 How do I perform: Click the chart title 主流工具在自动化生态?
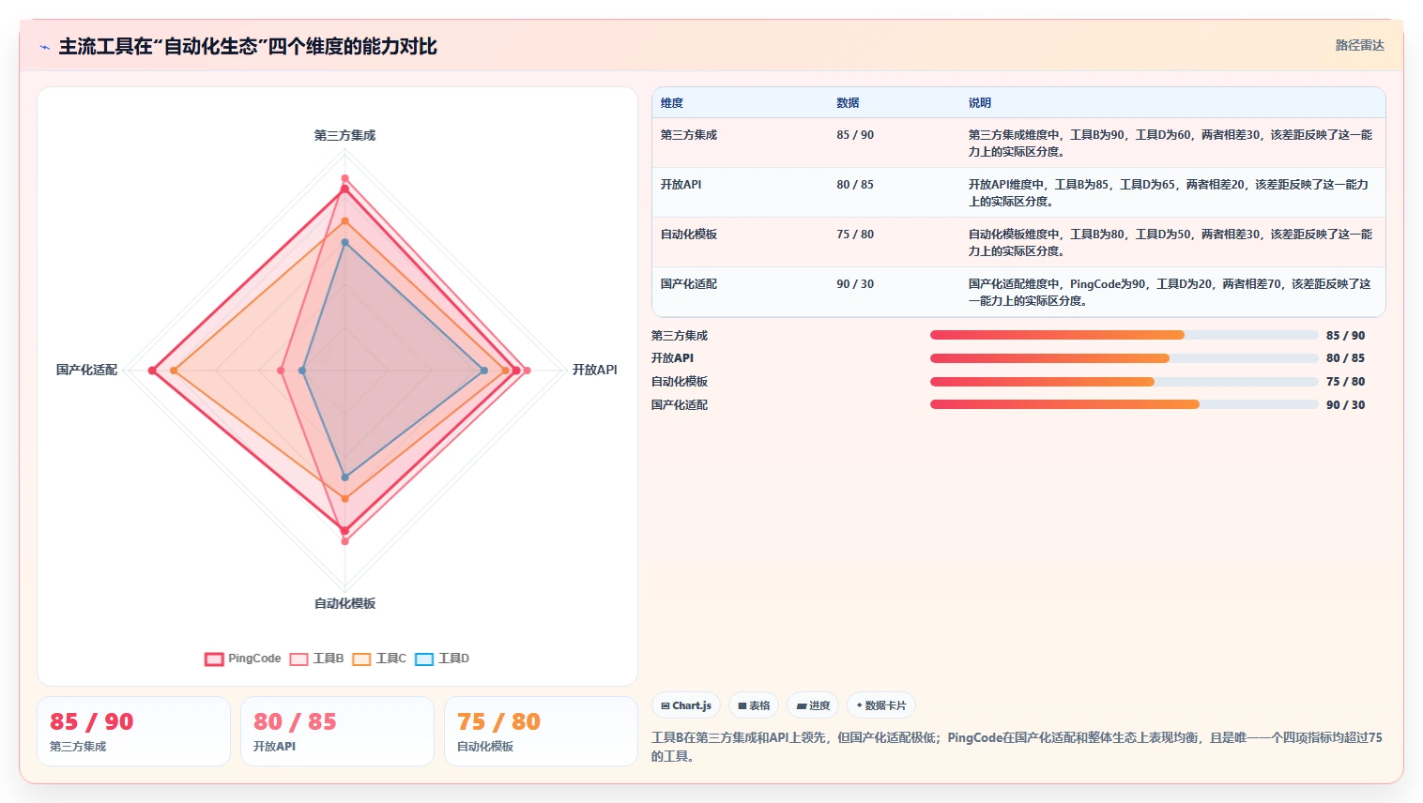coord(248,47)
